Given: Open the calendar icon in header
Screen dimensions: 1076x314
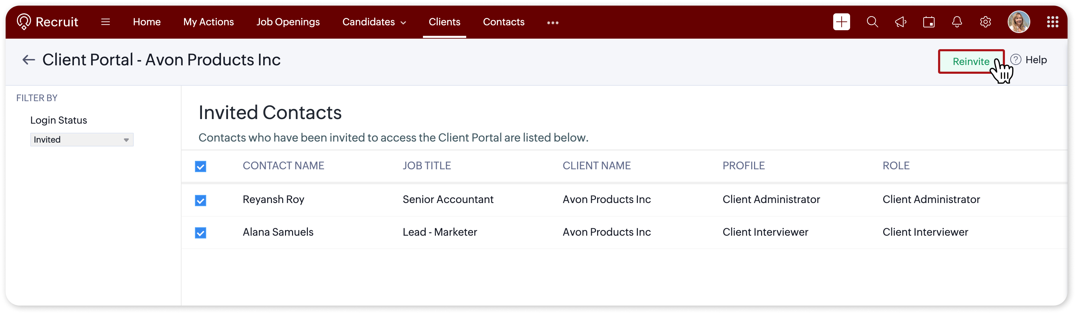Looking at the screenshot, I should pos(929,22).
